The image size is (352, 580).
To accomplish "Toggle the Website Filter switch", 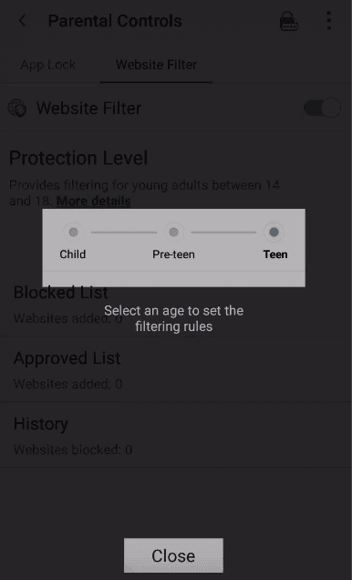I will 322,108.
